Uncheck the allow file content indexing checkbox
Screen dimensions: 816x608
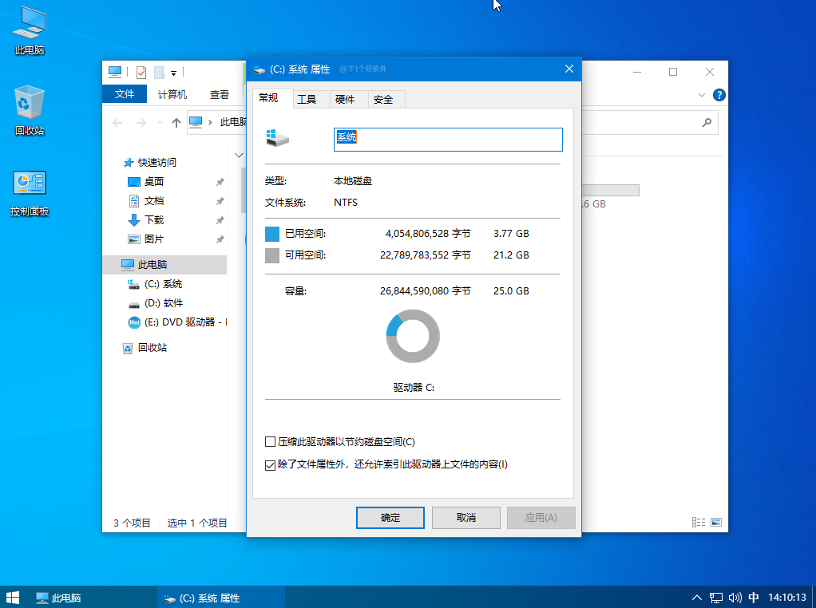click(270, 464)
